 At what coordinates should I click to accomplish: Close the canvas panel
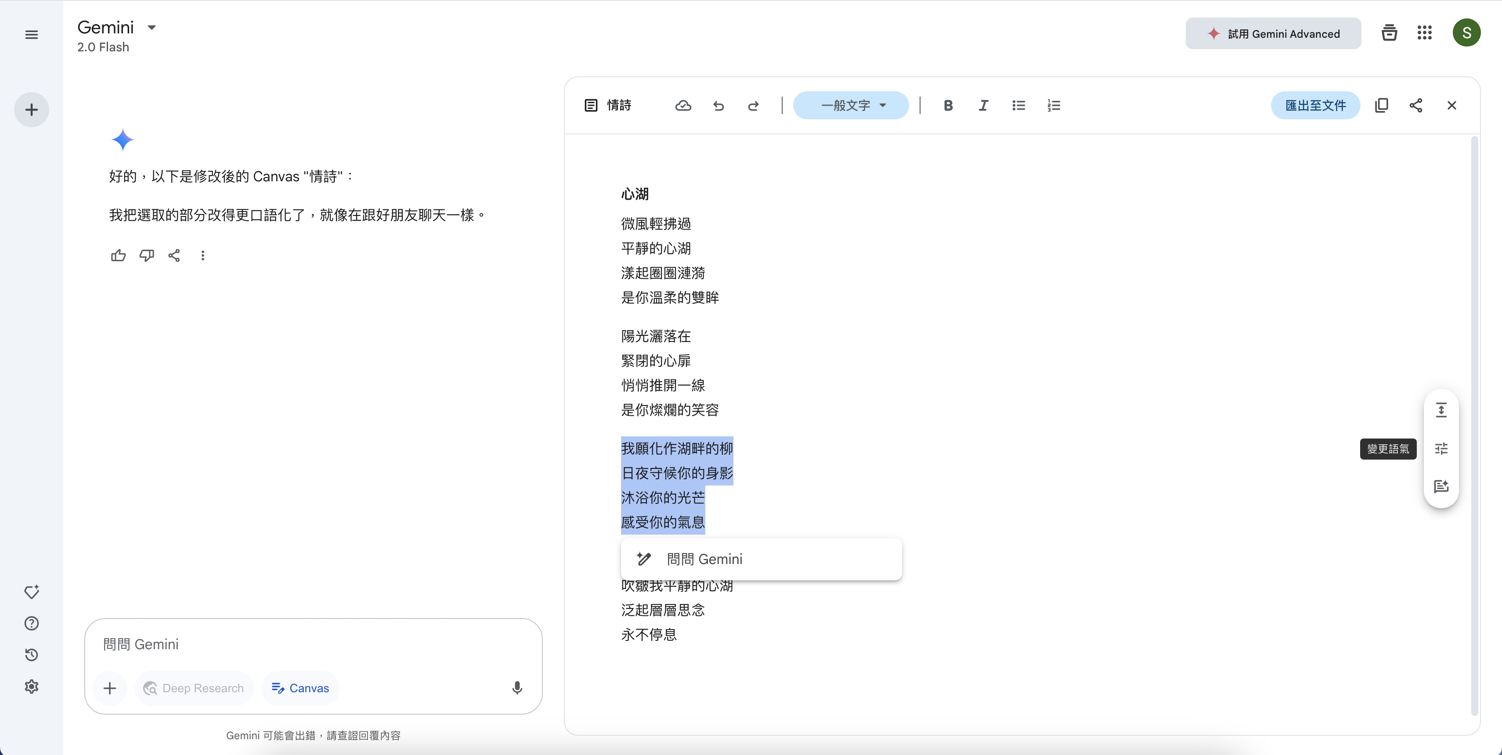point(1452,105)
